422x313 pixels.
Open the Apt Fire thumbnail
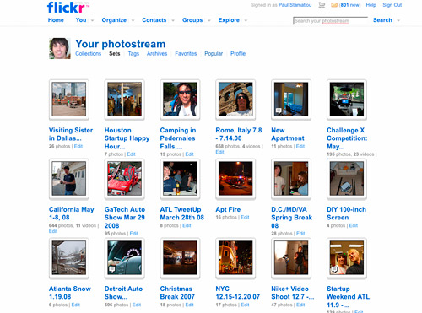tap(235, 179)
